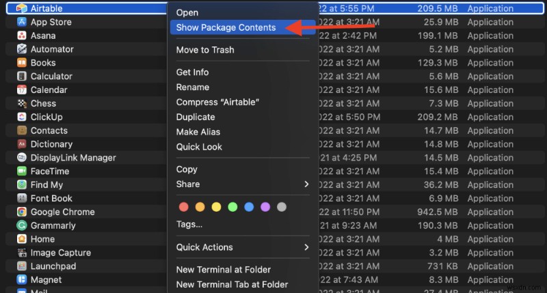
Task: Select Make Alias menu entry
Action: pos(243,132)
